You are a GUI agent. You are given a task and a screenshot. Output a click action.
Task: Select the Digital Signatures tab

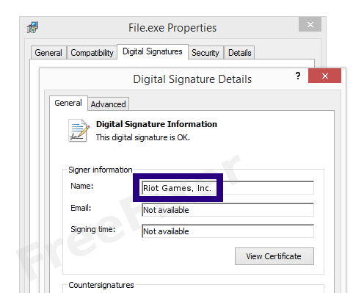pos(153,51)
